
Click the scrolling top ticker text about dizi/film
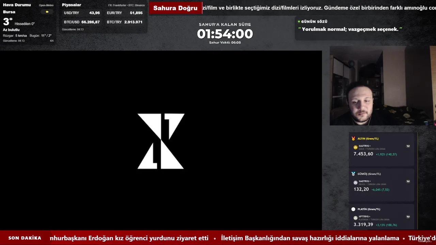point(319,8)
